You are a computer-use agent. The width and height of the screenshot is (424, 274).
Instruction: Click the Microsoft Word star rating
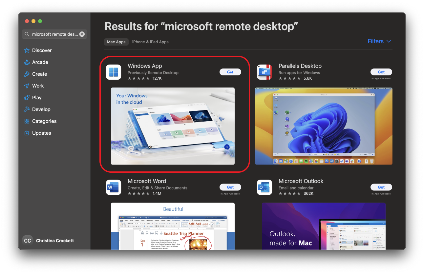click(x=139, y=194)
